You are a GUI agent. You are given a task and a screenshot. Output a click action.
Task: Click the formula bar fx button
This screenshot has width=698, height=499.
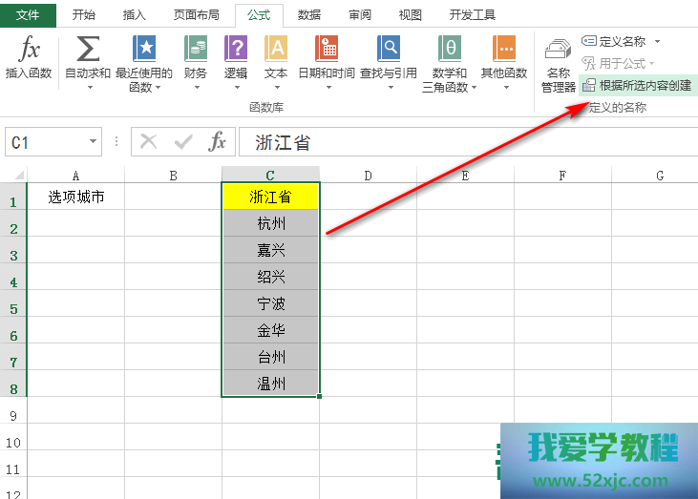point(218,142)
